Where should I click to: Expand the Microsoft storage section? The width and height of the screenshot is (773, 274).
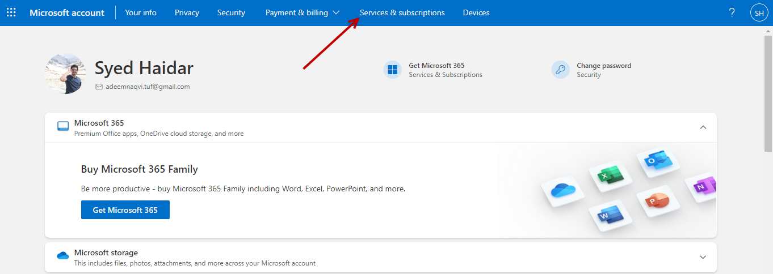tap(703, 257)
